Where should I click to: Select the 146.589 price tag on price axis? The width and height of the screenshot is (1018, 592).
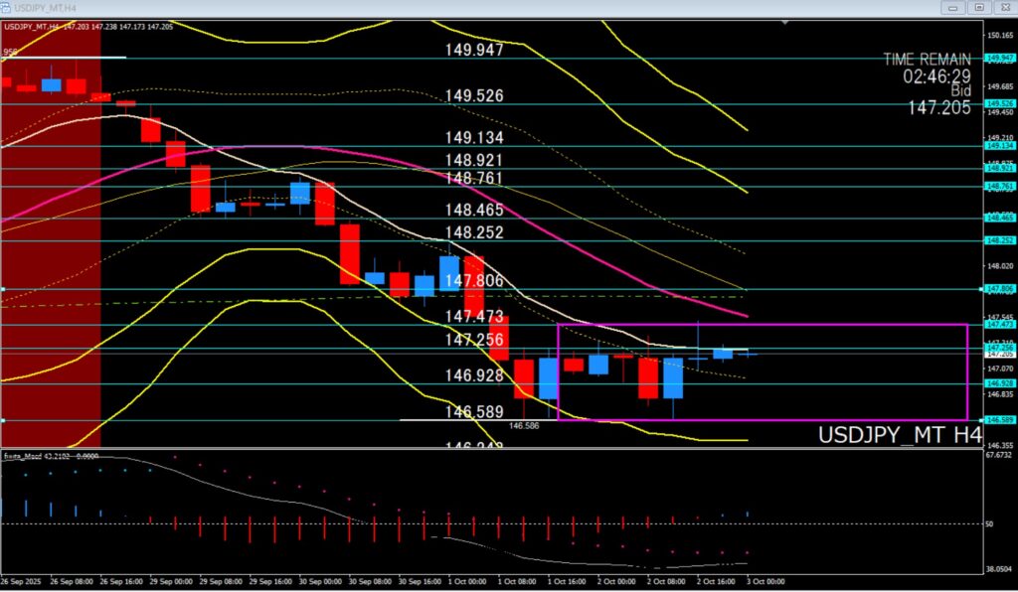999,420
